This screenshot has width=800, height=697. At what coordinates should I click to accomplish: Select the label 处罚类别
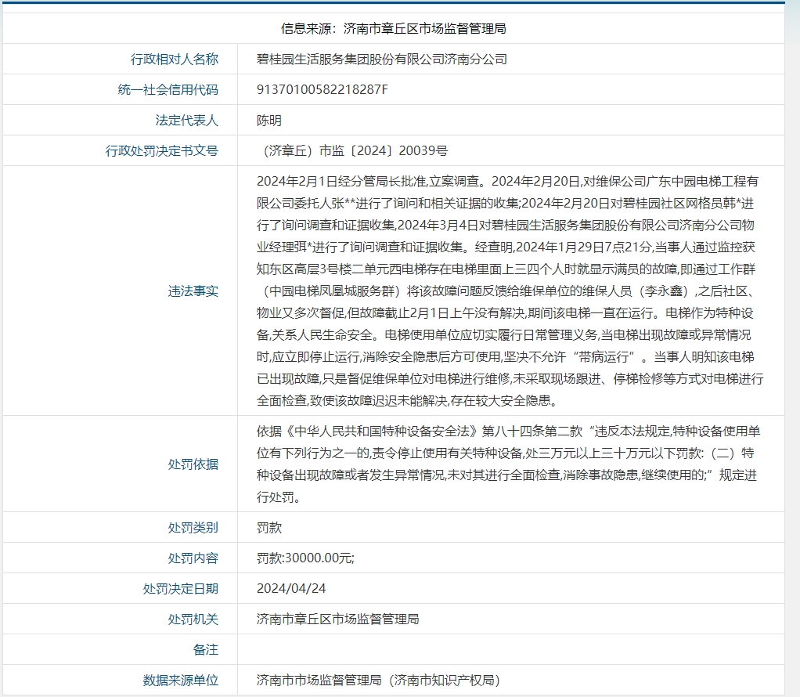pos(193,528)
